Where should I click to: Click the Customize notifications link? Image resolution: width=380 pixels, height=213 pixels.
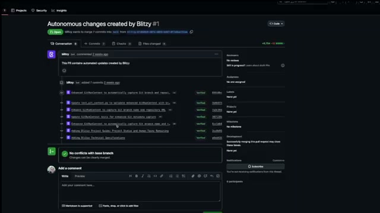278,160
